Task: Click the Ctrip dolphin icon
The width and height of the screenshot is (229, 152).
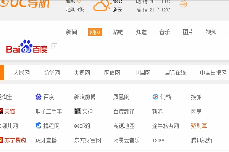Action: (x=39, y=125)
